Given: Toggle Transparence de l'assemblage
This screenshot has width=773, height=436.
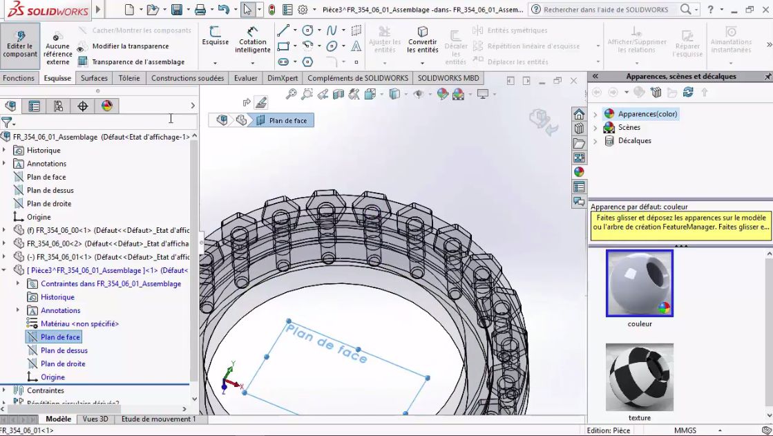Looking at the screenshot, I should click(132, 61).
